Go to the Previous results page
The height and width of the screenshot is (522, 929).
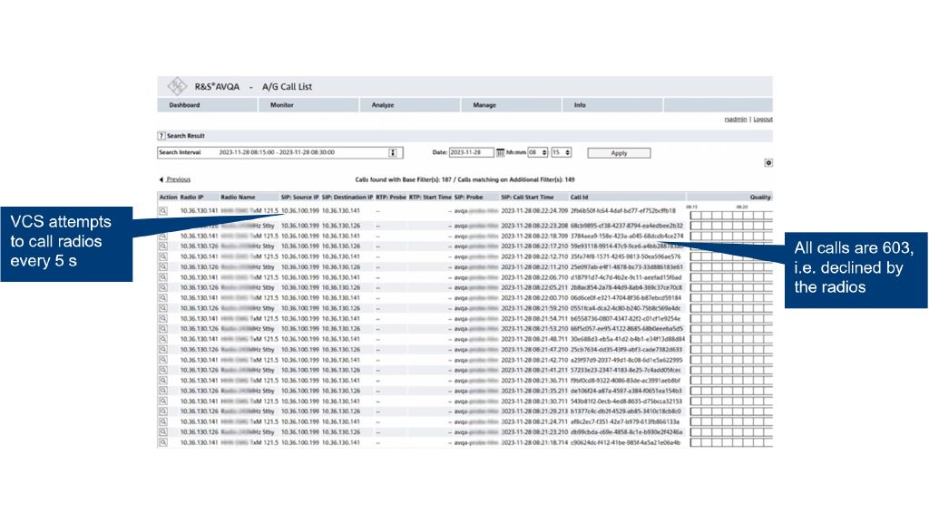(x=178, y=179)
